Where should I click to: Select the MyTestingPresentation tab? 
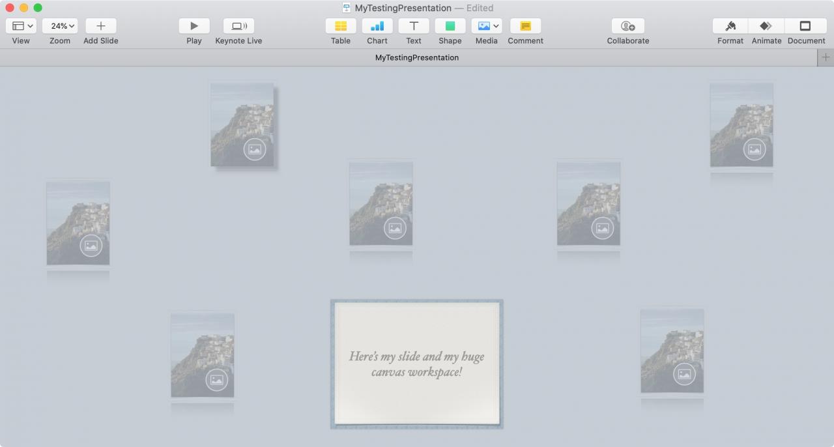pos(416,57)
